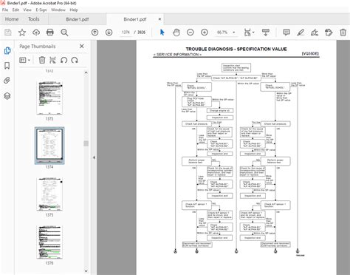Click thumbnails scrollbar down arrow
The width and height of the screenshot is (350, 275).
(x=86, y=271)
